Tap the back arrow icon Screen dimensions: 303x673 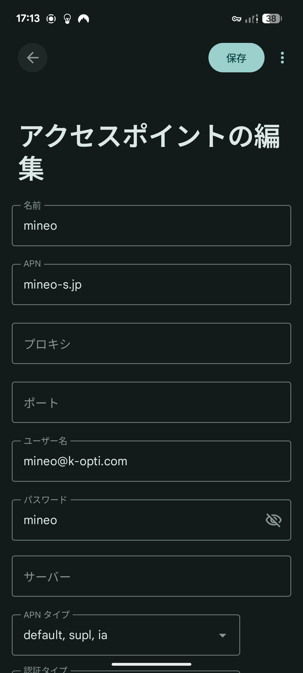33,58
